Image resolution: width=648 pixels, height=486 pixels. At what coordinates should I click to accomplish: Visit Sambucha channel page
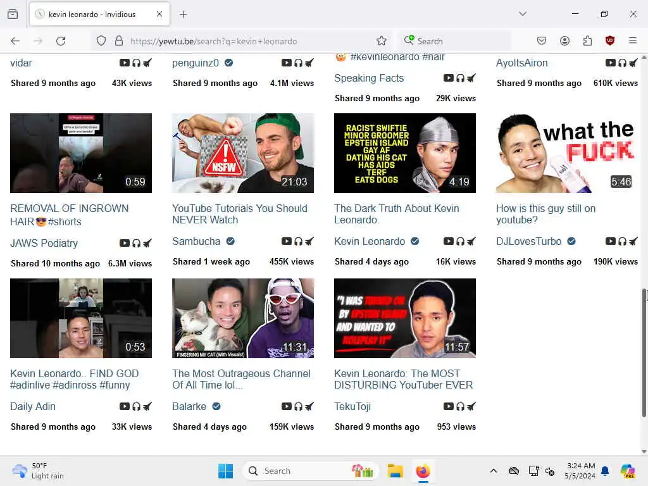[196, 241]
